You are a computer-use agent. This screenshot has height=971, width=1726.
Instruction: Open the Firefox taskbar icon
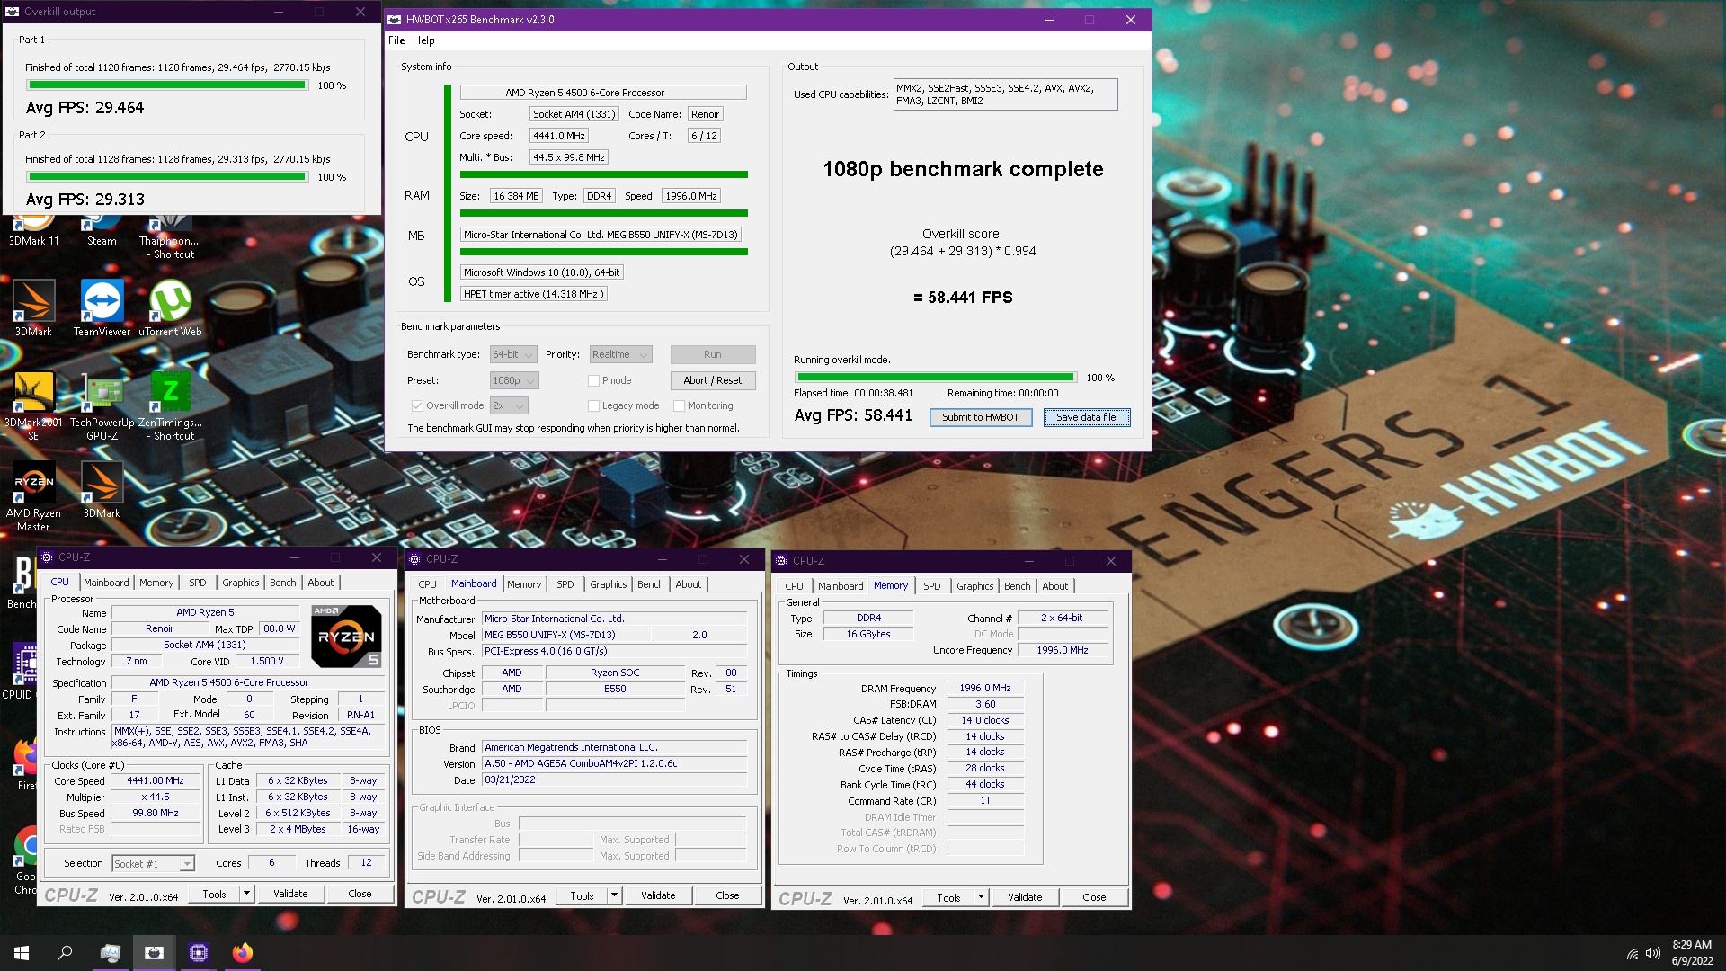coord(242,952)
